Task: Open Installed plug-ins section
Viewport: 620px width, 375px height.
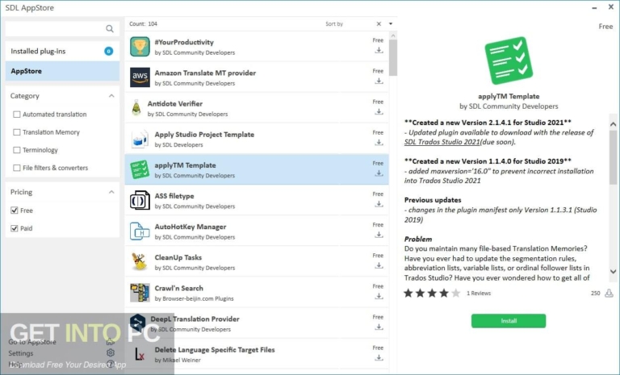Action: click(62, 51)
